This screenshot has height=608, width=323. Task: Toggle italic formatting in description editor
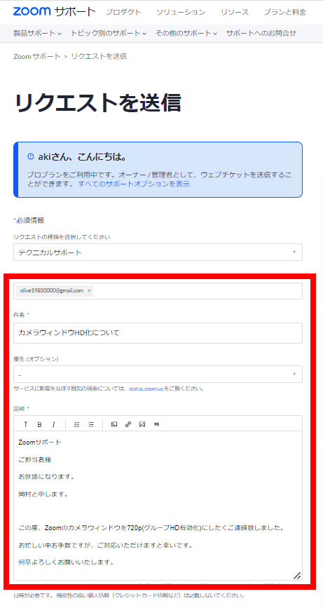point(54,424)
